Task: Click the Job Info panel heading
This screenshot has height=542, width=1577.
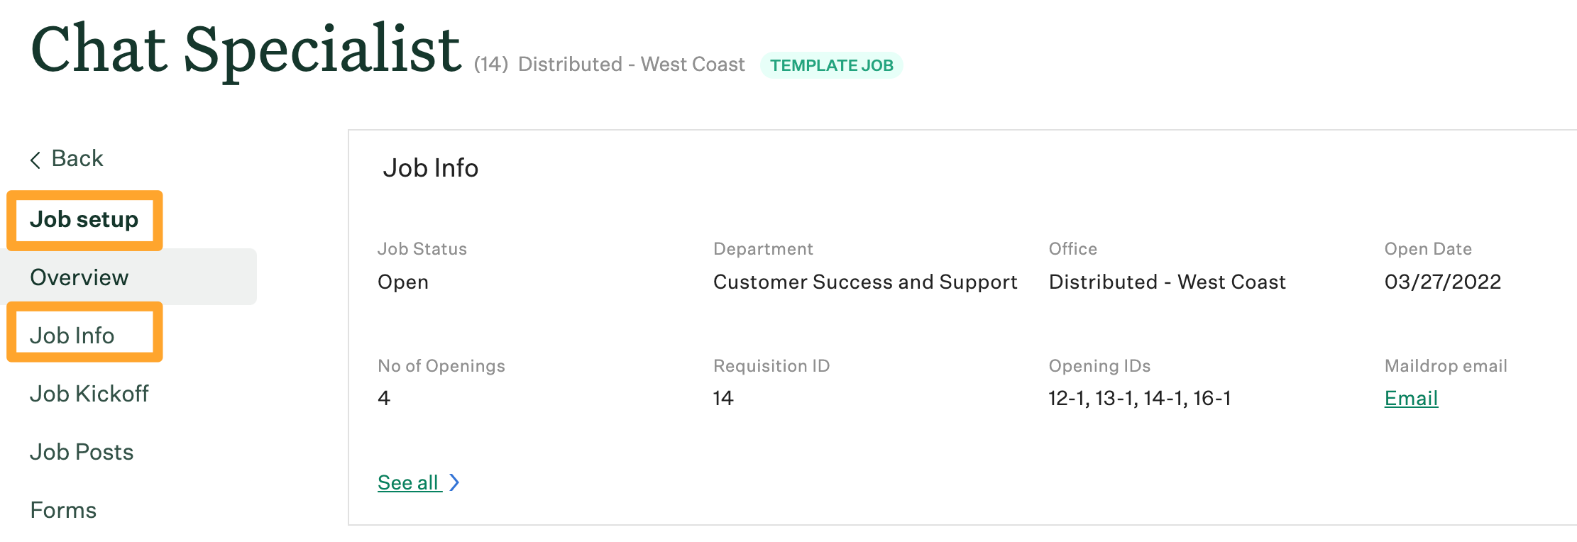Action: (432, 168)
